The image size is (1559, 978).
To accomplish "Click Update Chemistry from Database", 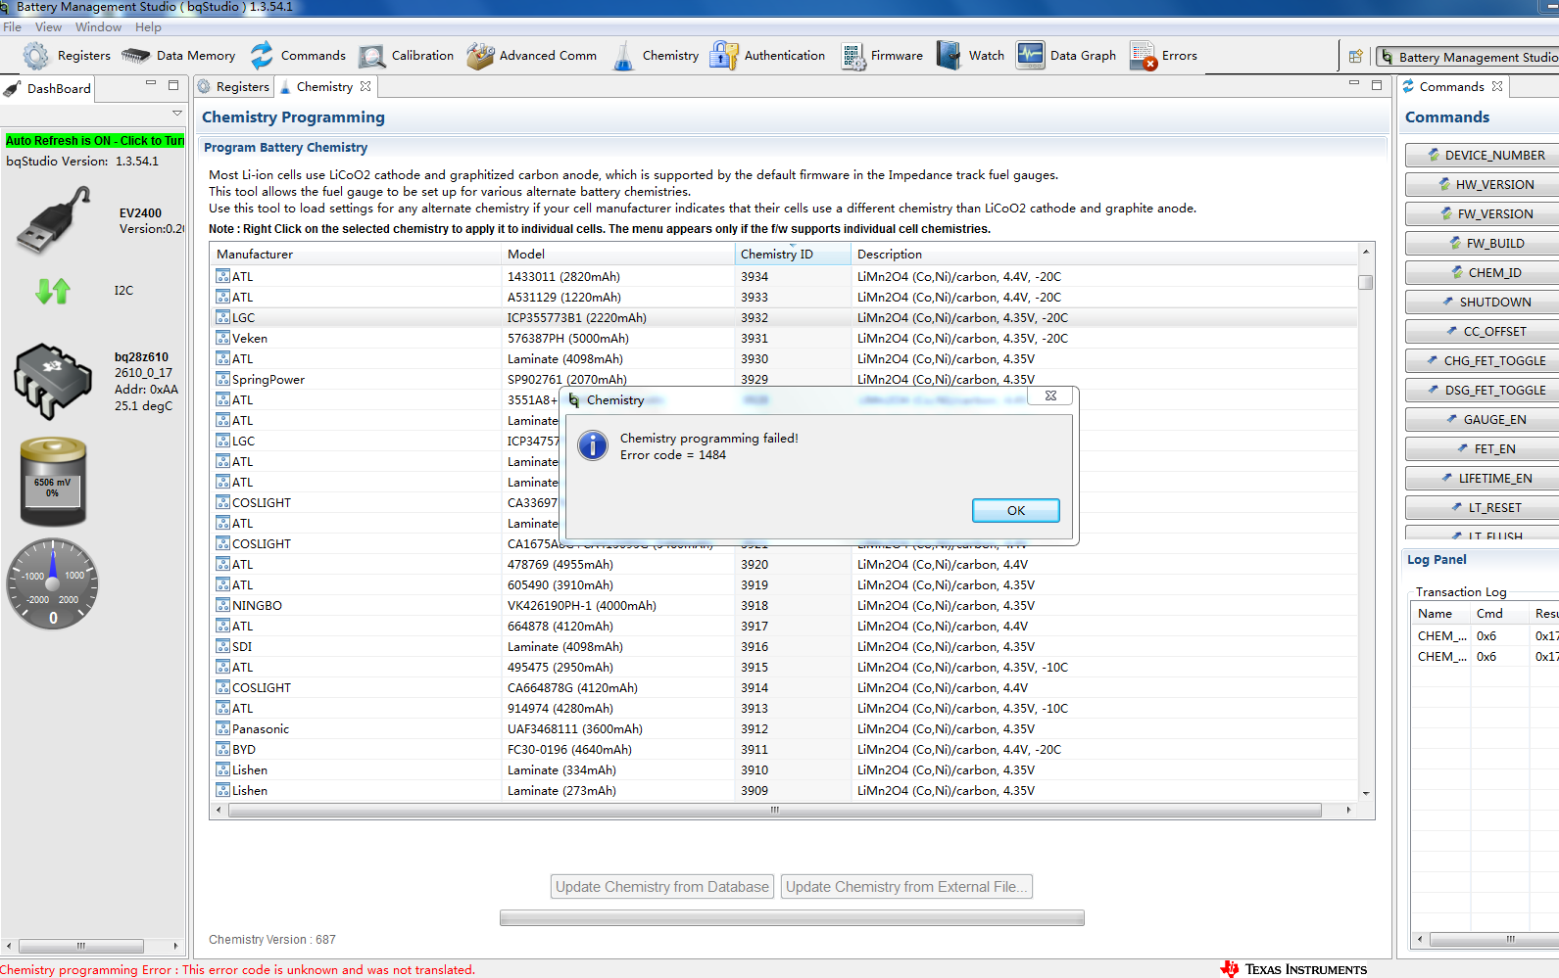I will (662, 887).
